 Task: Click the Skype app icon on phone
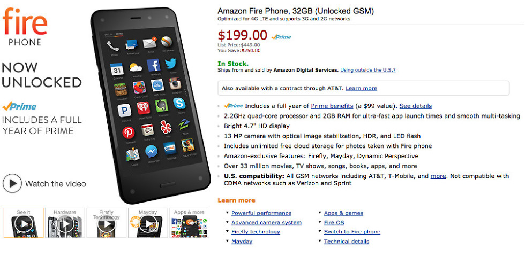point(179,103)
